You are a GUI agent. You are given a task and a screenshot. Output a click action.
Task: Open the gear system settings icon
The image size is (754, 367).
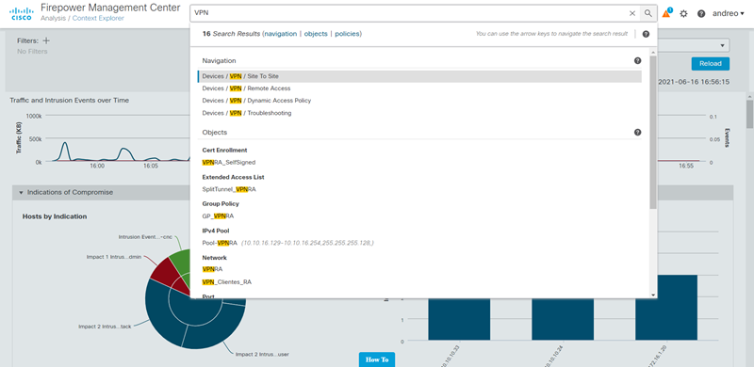click(683, 13)
